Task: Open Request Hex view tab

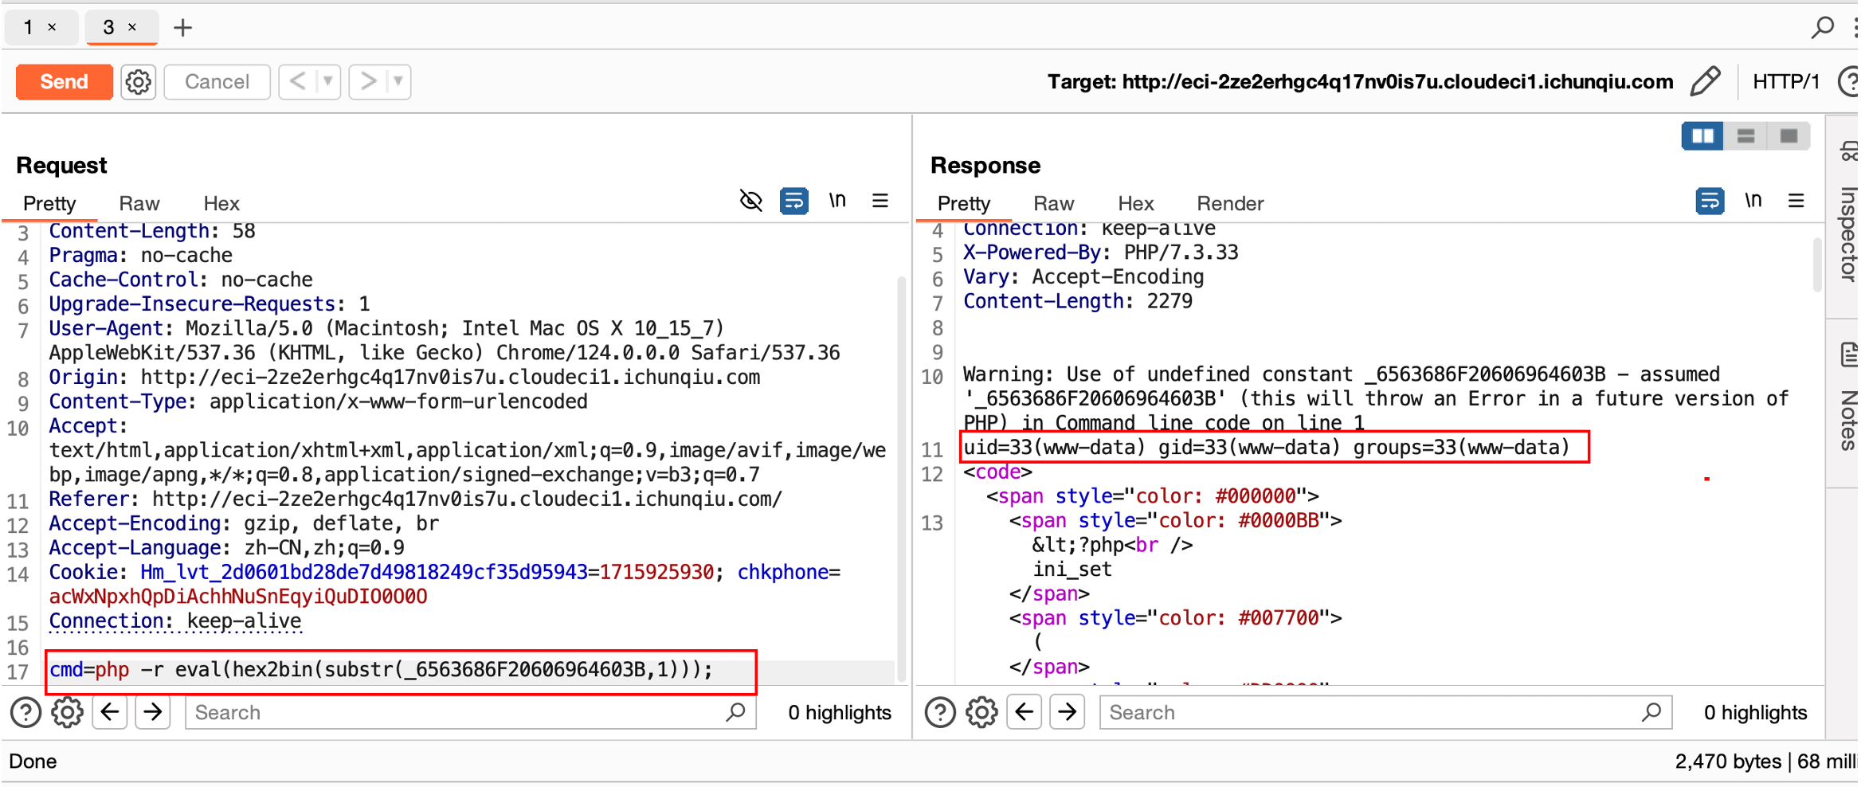Action: coord(221,204)
